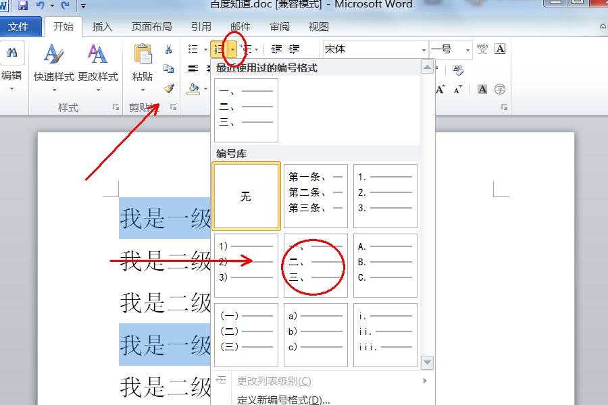Click the 粘贴 clipboard icon
This screenshot has height=405, width=608.
(143, 54)
